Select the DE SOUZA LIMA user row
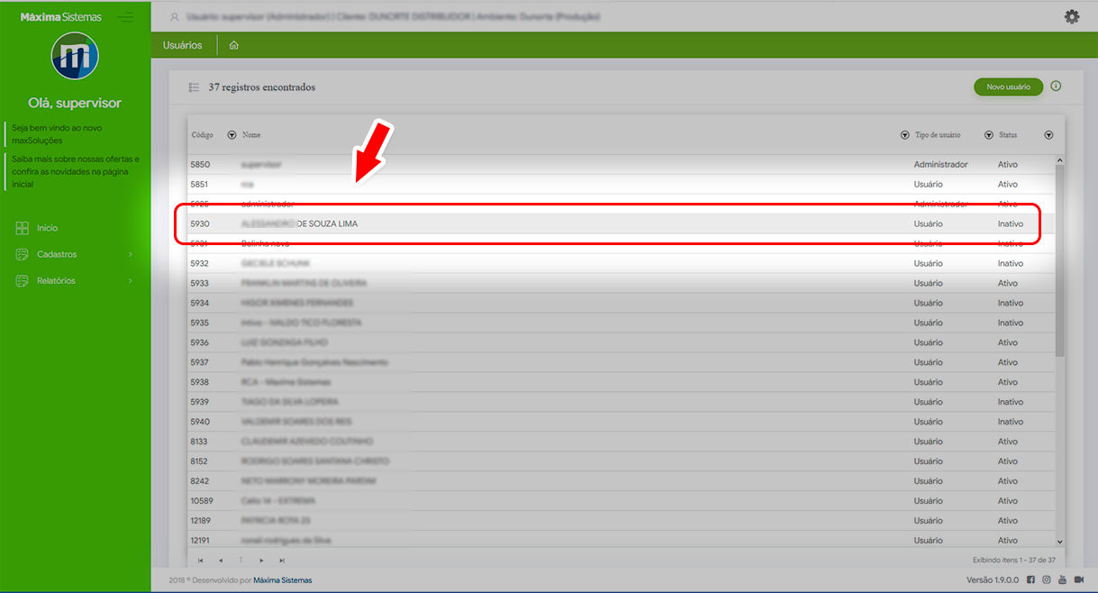 tap(621, 224)
